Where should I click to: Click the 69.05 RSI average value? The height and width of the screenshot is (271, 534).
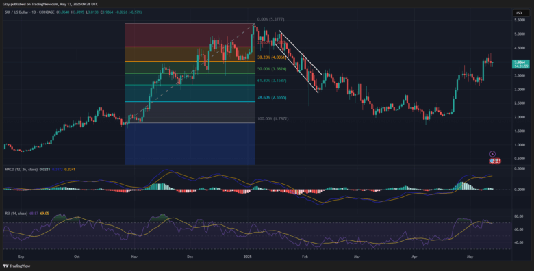[45, 213]
